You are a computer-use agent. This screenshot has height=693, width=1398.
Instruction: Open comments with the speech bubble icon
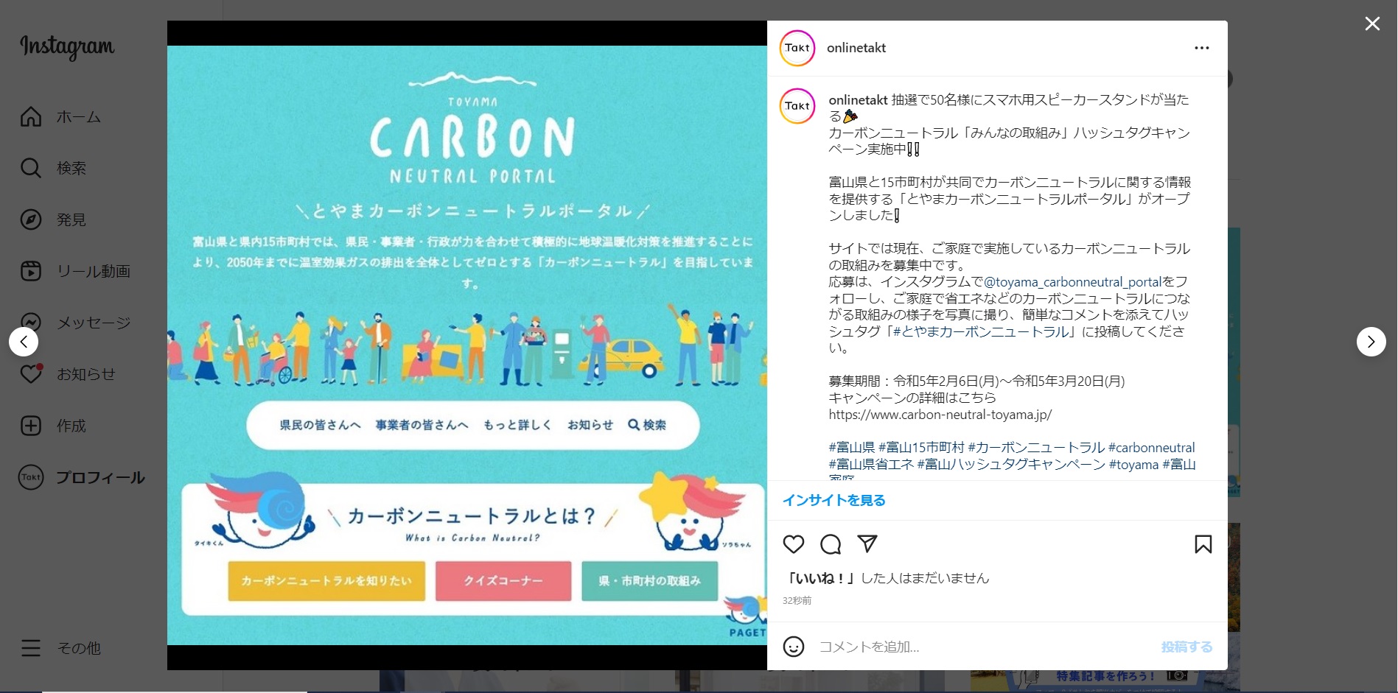(831, 544)
